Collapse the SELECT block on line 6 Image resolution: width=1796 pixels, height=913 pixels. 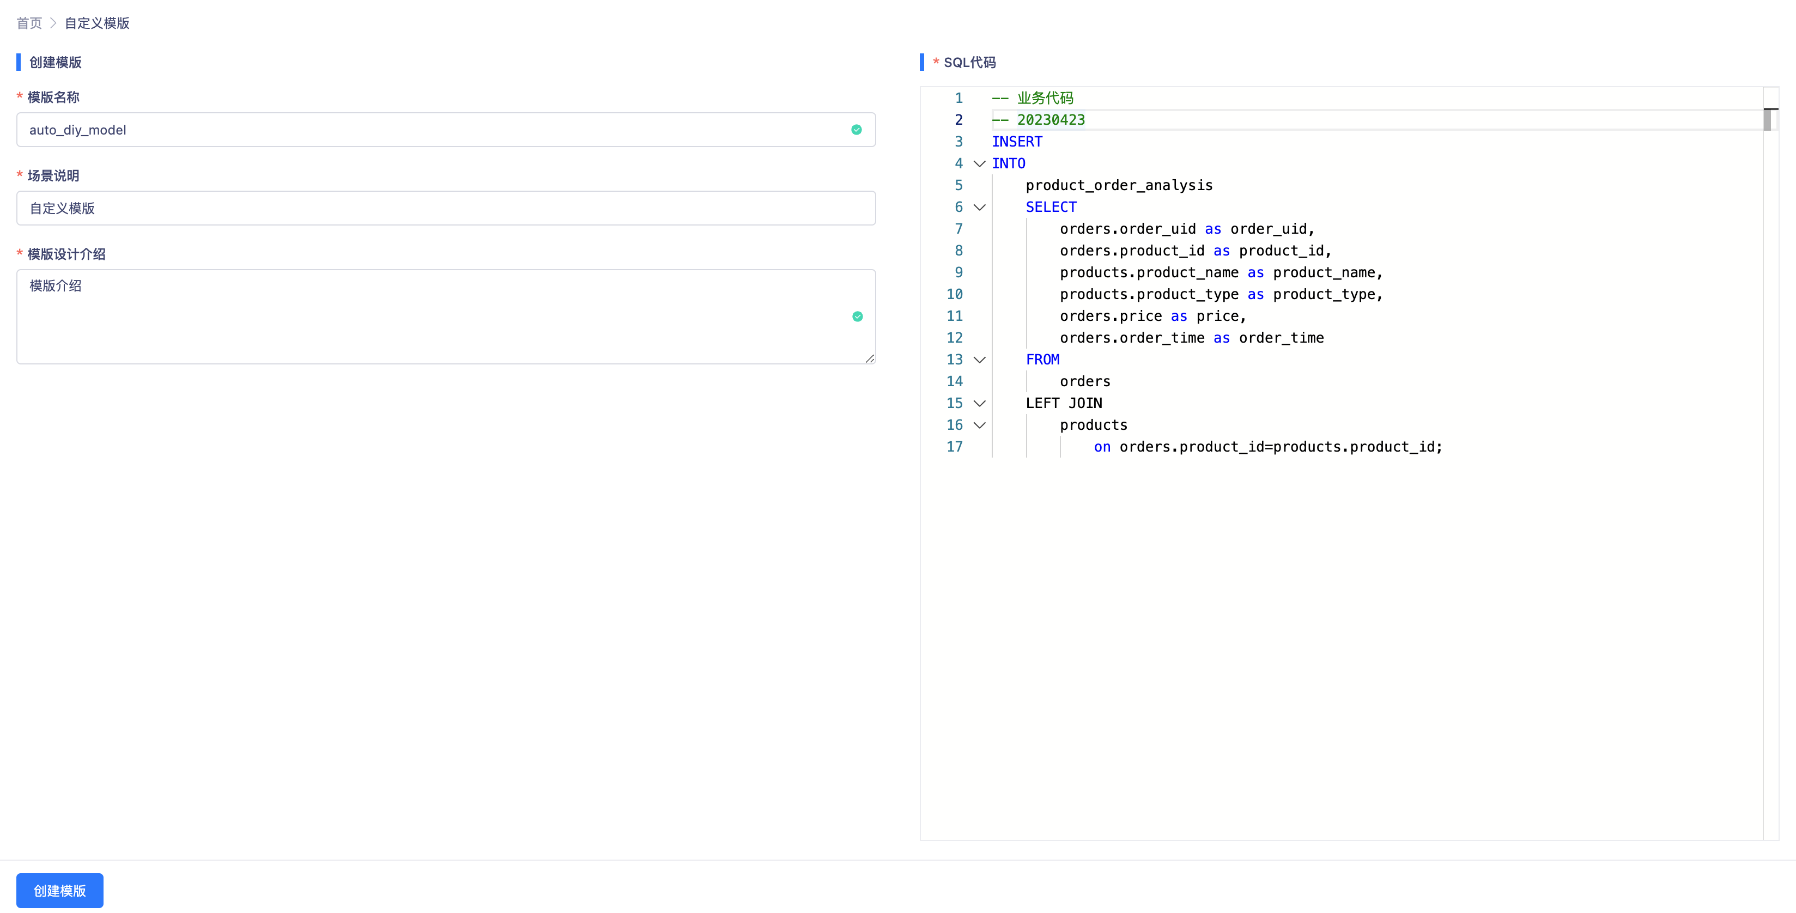click(x=980, y=207)
